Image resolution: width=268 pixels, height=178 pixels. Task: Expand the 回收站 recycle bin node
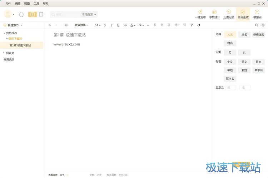tap(4, 53)
